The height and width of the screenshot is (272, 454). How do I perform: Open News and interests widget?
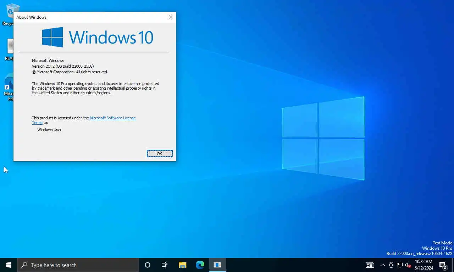[370, 265]
